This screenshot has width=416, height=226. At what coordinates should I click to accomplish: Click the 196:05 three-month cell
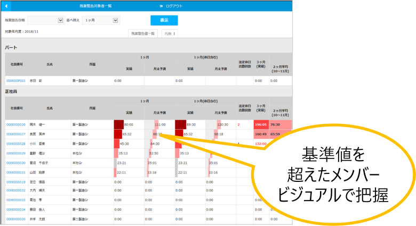click(261, 124)
